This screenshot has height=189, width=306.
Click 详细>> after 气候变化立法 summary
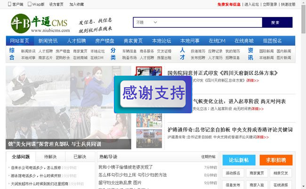click(257, 109)
